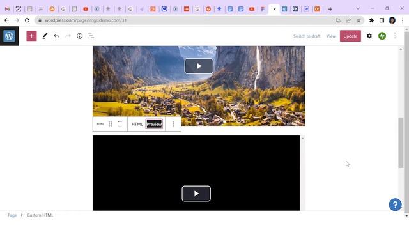Switch to the Gmail tab
Screen dimensions: 409x230
click(x=7, y=9)
